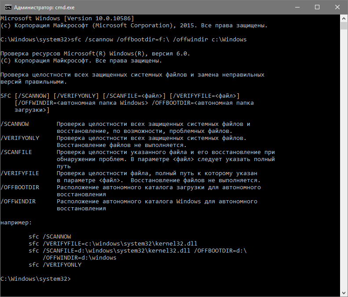Click the /VERIFYONLY option in the help list
The width and height of the screenshot is (348, 297).
pos(20,138)
